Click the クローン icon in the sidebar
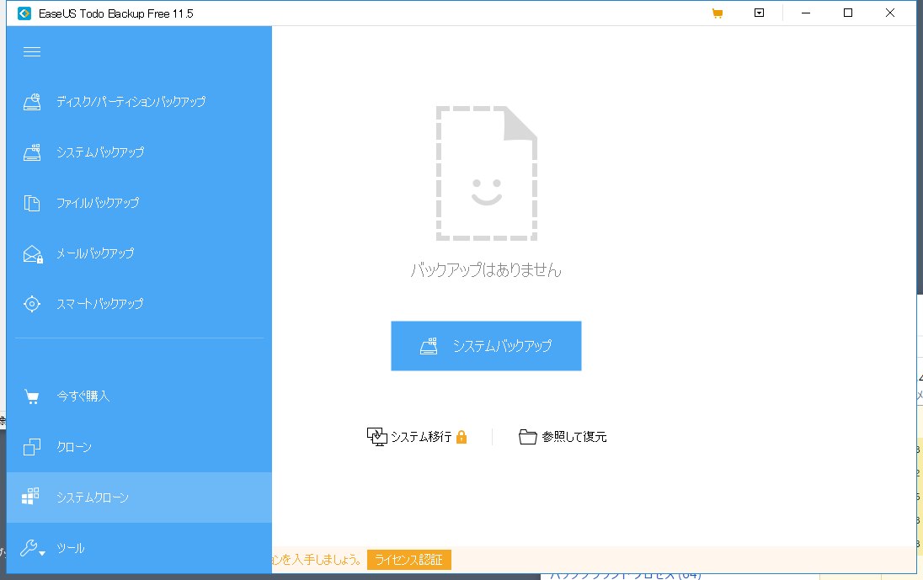The image size is (923, 580). 31,446
